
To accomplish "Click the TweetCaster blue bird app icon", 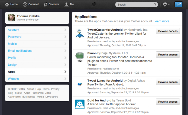I will [x=80, y=33].
